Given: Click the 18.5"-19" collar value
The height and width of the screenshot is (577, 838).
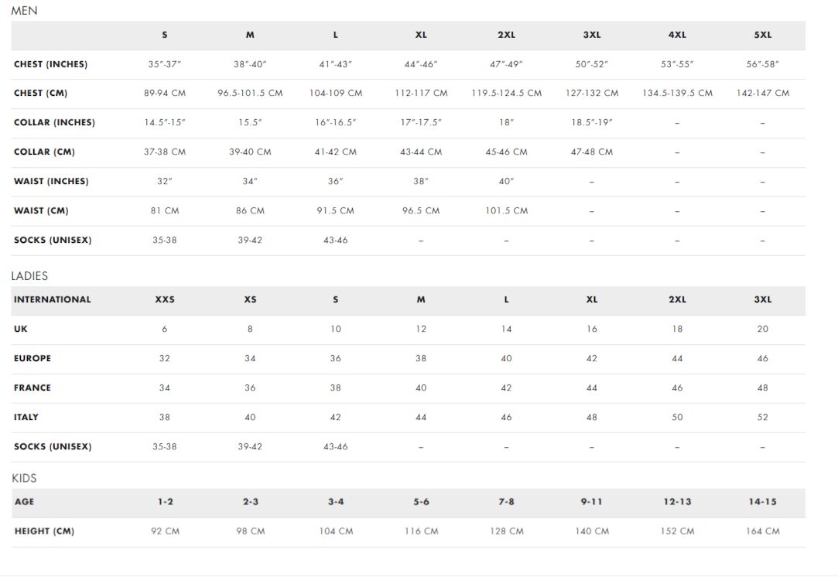Looking at the screenshot, I should (x=592, y=122).
